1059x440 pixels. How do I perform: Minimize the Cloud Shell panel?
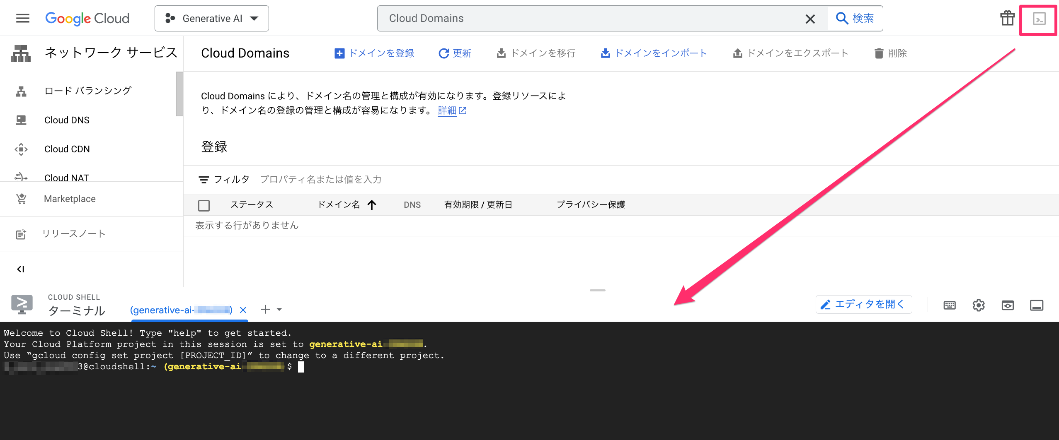tap(1037, 305)
